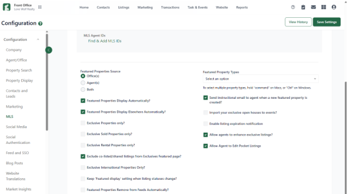Open the Transactions menu

[x=170, y=7]
